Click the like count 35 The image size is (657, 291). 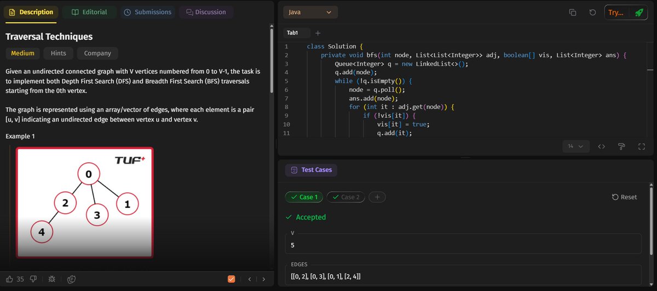point(20,279)
